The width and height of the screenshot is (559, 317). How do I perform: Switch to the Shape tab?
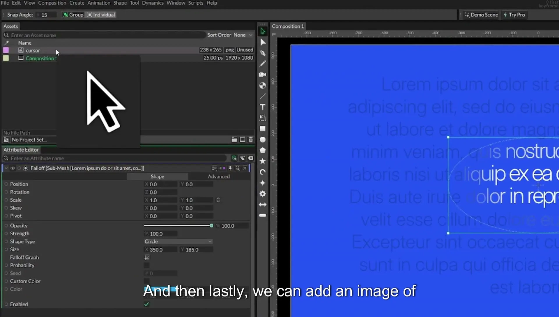[x=157, y=177]
